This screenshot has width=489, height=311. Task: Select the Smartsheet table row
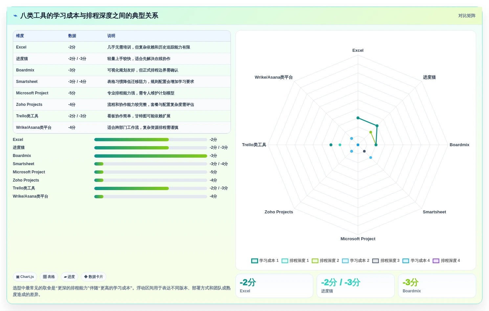pos(122,82)
